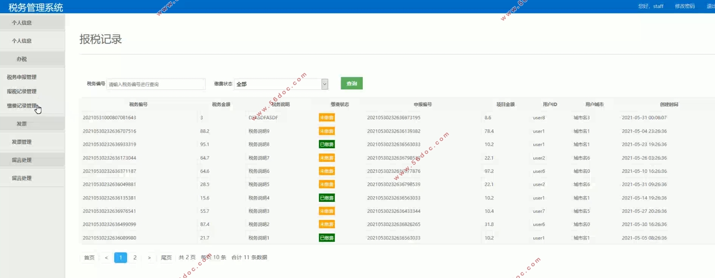Open the 缴费记录管理 sidebar item
This screenshot has height=278, width=715.
point(22,106)
